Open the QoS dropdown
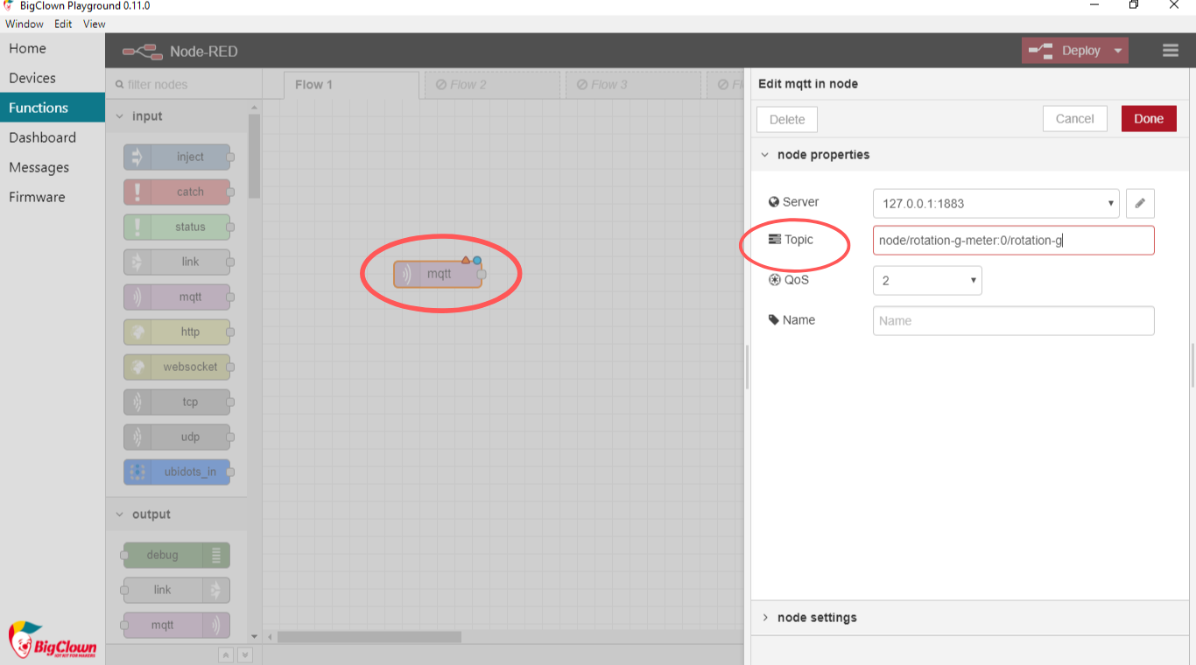Screen dimensions: 1196x665 click(927, 280)
